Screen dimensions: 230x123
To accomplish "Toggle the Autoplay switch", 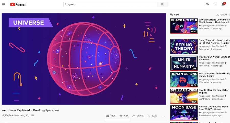I will [229, 14].
